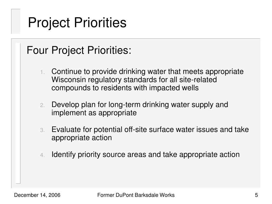Screen dimensions: 272x204
Task: Click list number 4 marker
Action: [x=42, y=155]
